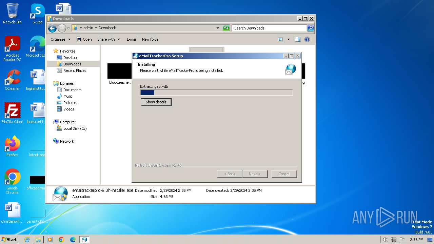The width and height of the screenshot is (434, 244).
Task: Open Firefox desktop shortcut
Action: click(x=12, y=146)
